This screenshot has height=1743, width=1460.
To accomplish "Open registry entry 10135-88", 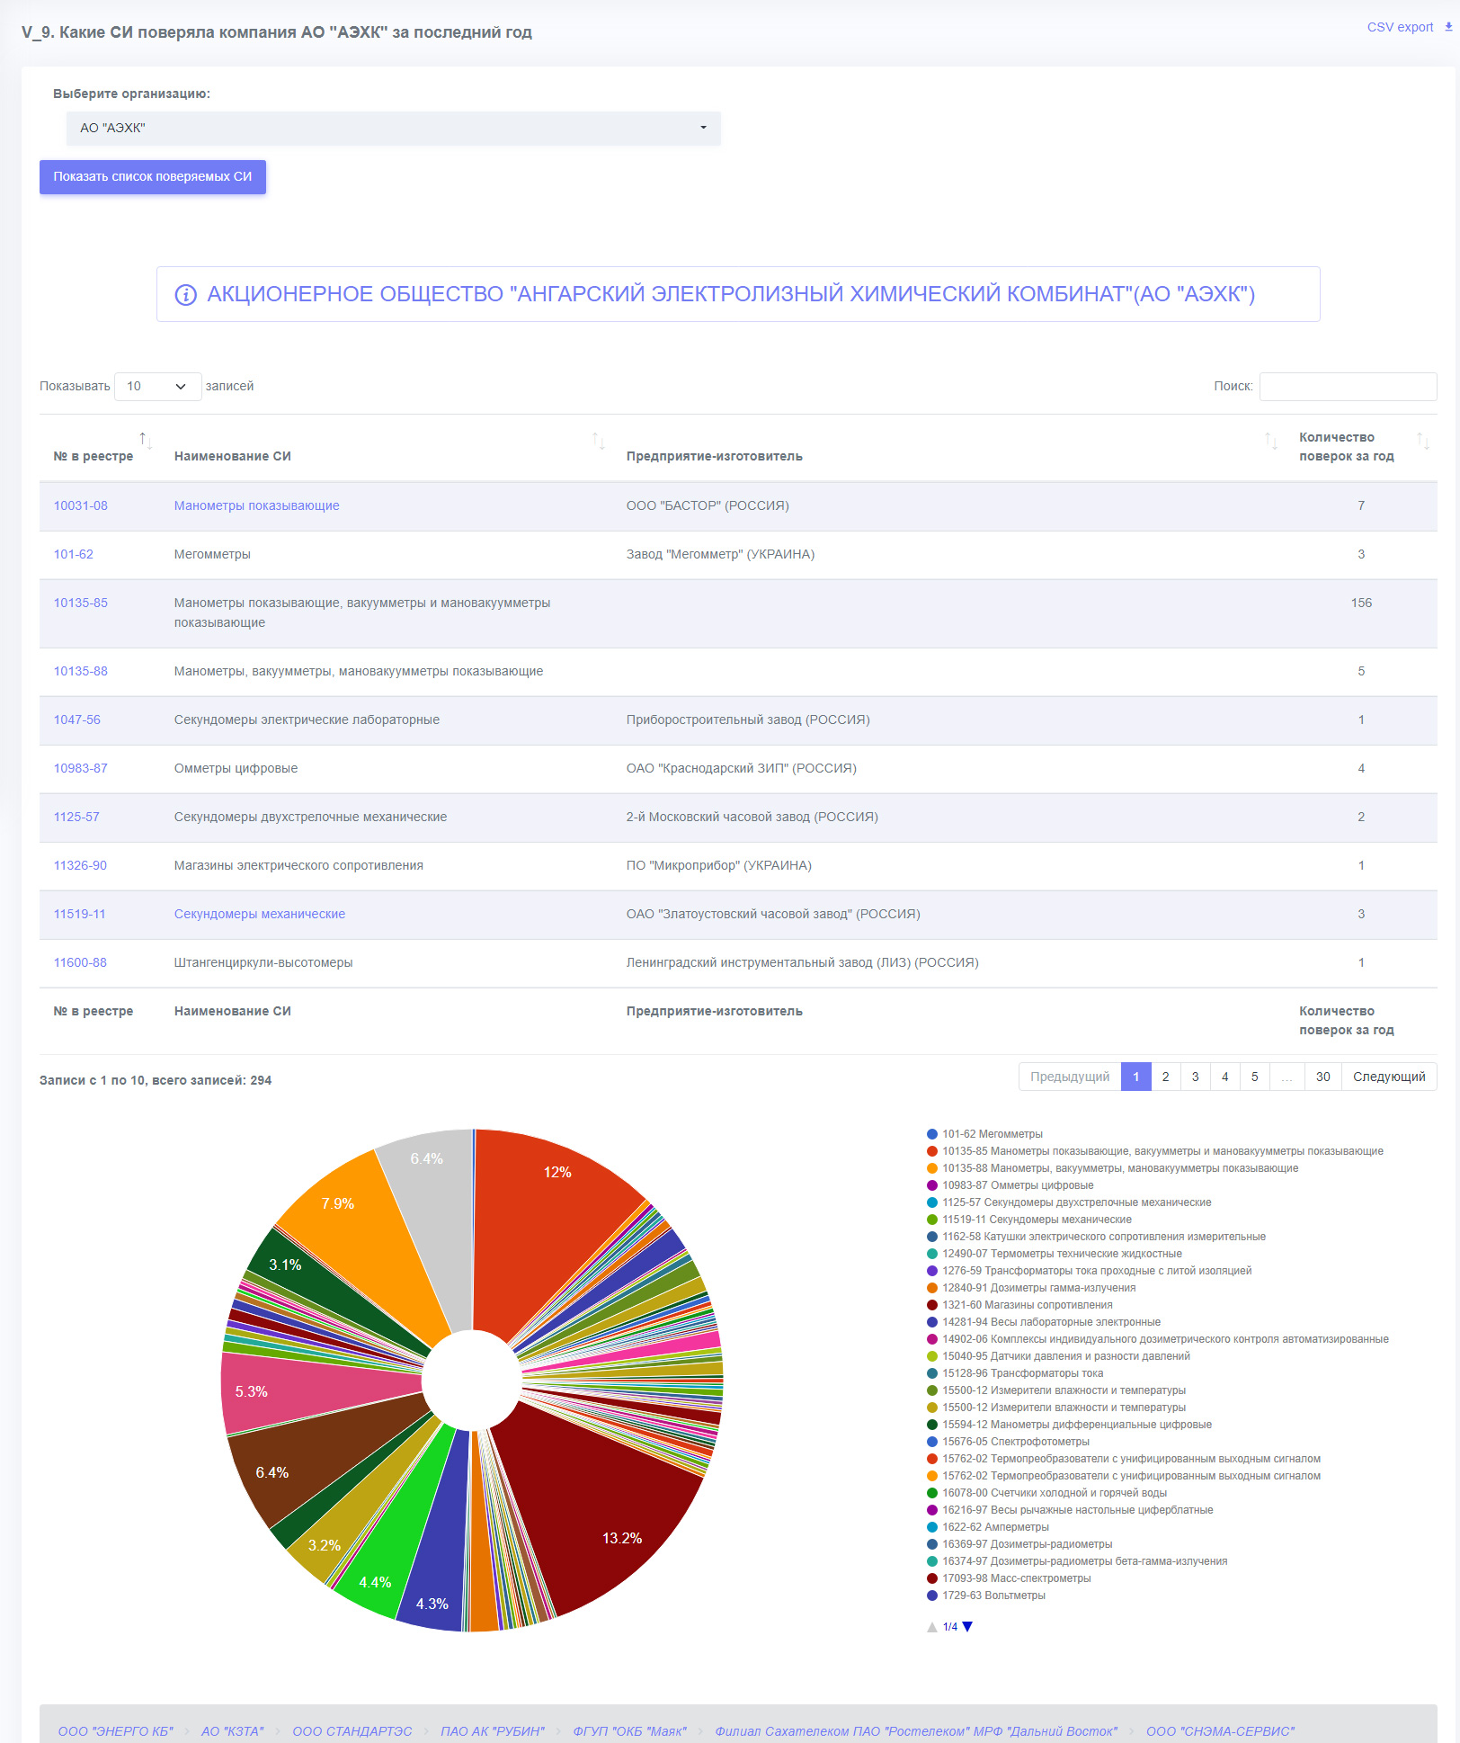I will (x=81, y=671).
